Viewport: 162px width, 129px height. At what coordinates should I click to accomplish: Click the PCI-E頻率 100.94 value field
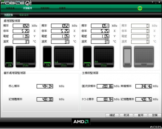click(105, 99)
